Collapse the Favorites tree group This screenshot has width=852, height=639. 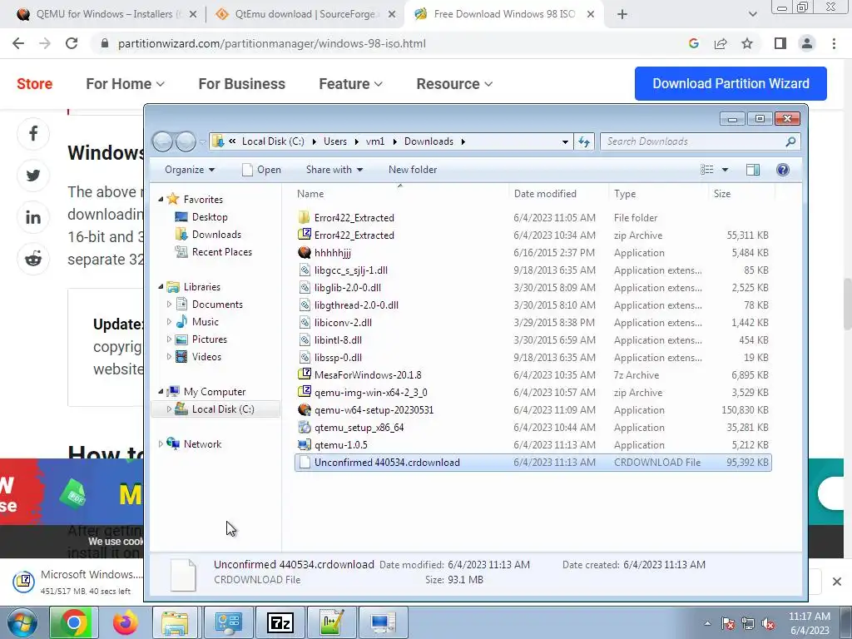click(x=161, y=200)
